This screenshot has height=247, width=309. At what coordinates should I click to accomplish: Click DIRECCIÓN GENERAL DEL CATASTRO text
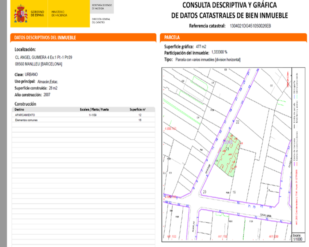click(x=101, y=21)
